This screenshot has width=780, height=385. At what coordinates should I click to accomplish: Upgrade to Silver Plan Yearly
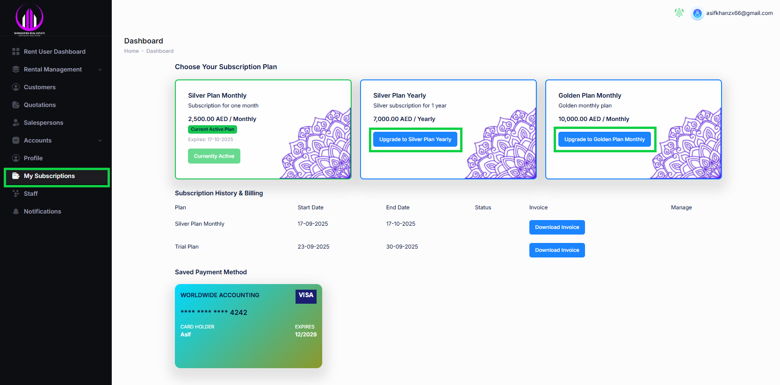[415, 139]
